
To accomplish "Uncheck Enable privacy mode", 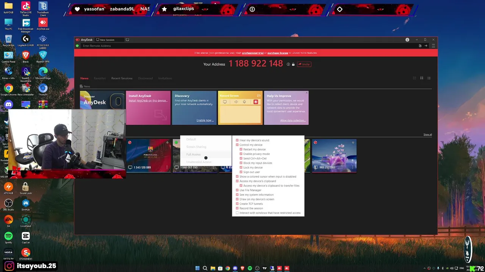I will point(241,154).
